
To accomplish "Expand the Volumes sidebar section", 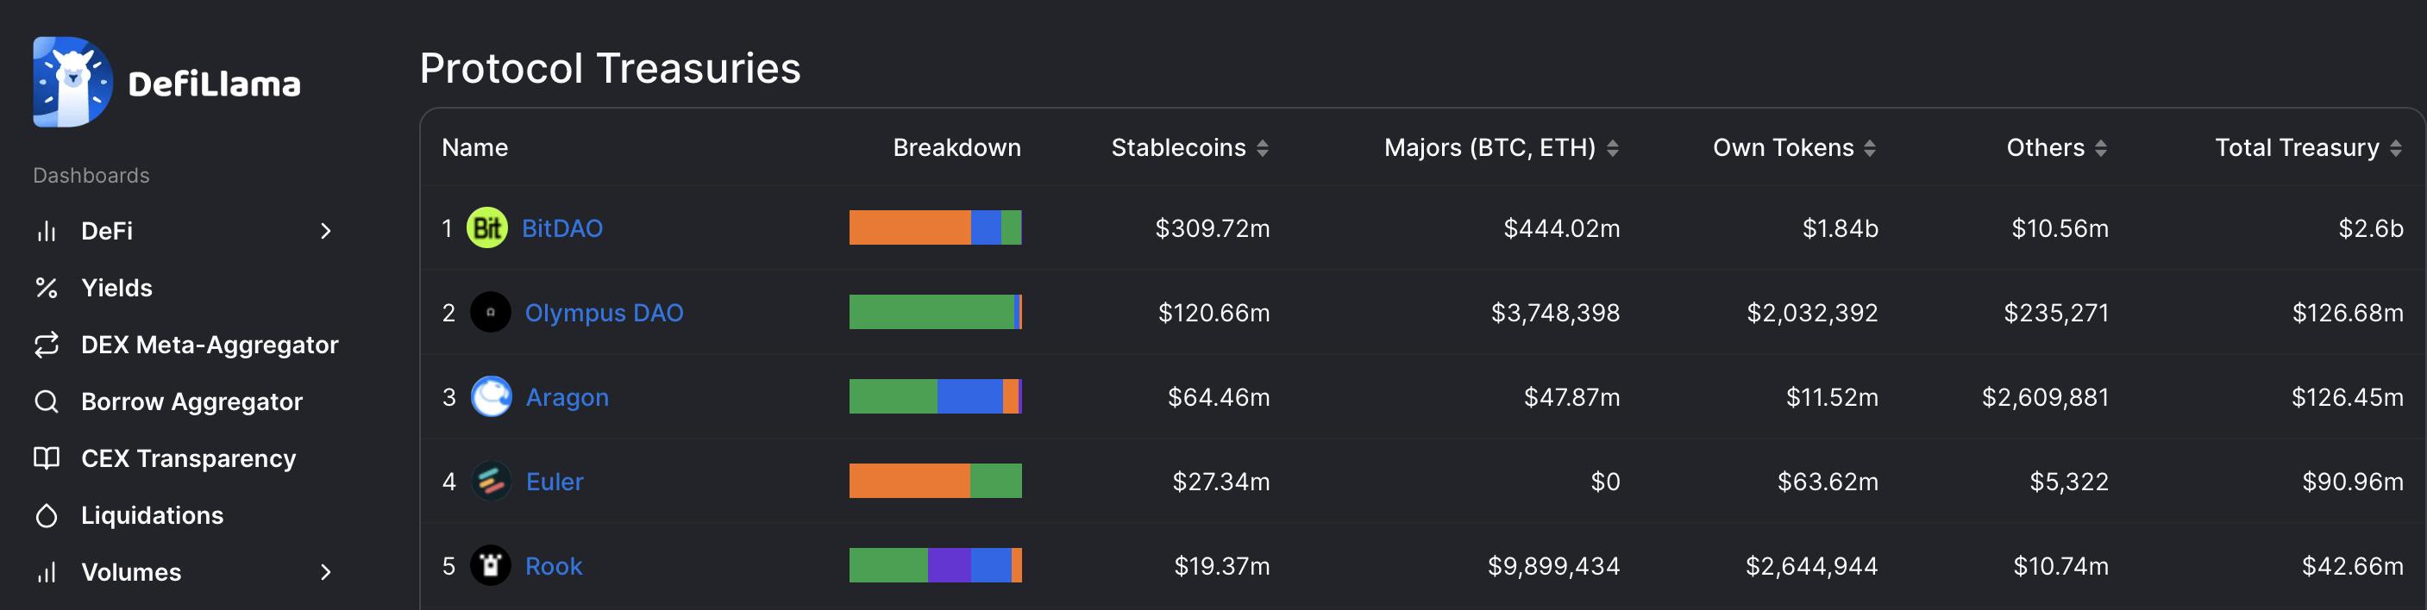I will click(327, 571).
